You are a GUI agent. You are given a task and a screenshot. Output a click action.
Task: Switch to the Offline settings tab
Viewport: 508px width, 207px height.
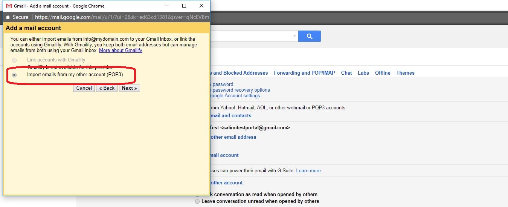tap(383, 73)
